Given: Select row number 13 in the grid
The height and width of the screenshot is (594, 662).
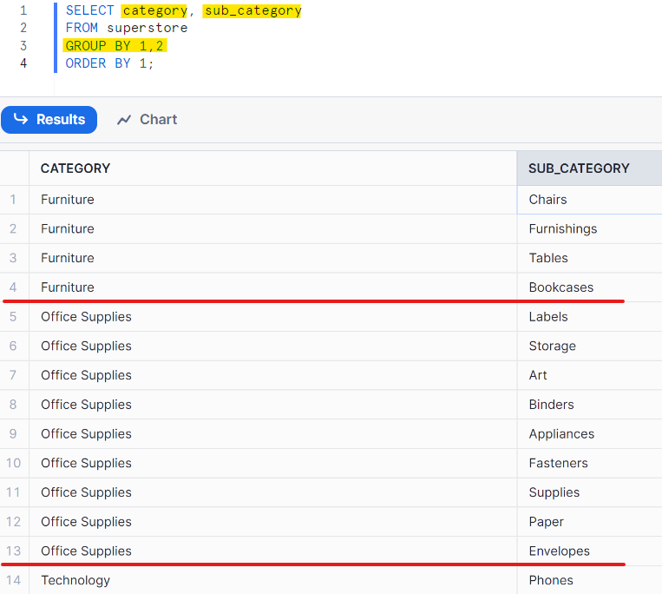Looking at the screenshot, I should point(14,551).
